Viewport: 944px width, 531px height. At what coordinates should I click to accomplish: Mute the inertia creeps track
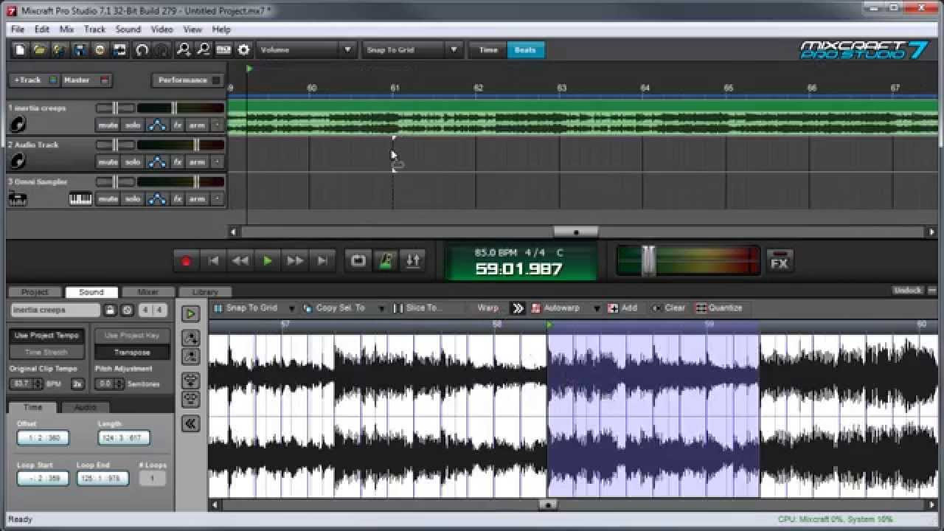click(108, 125)
